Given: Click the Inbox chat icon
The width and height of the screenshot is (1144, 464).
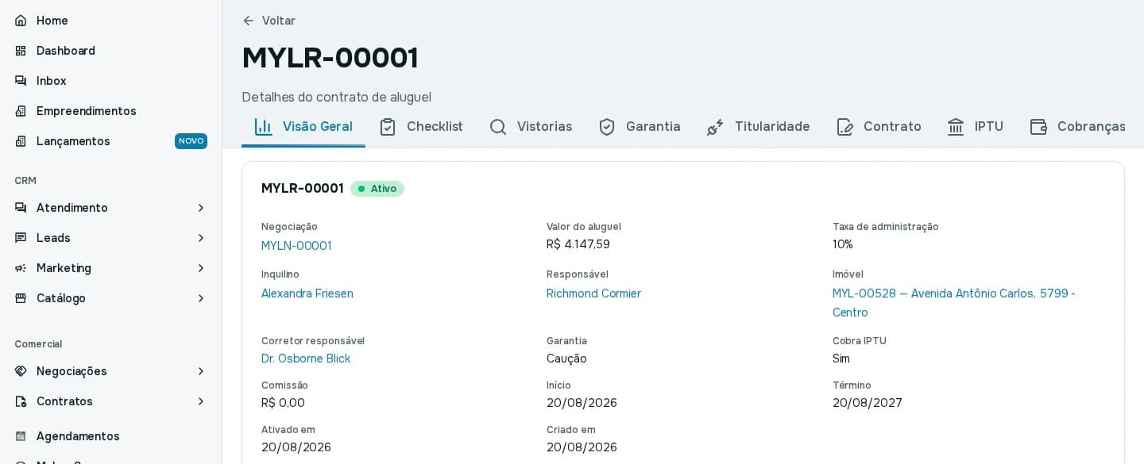Looking at the screenshot, I should click(21, 81).
